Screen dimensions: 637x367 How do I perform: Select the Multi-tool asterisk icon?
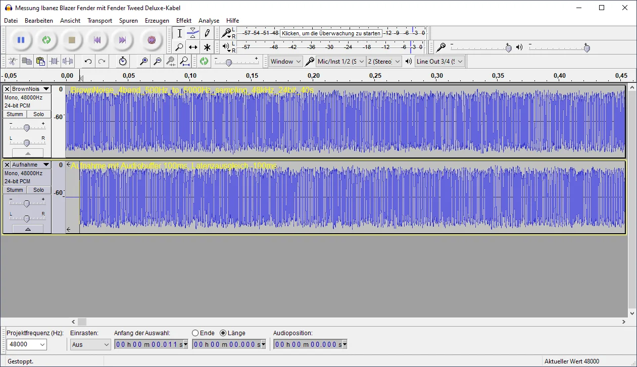click(207, 47)
